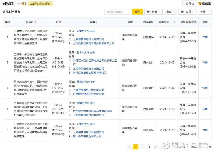Open the 年份 year dropdown
215x152 pixels.
tap(204, 12)
